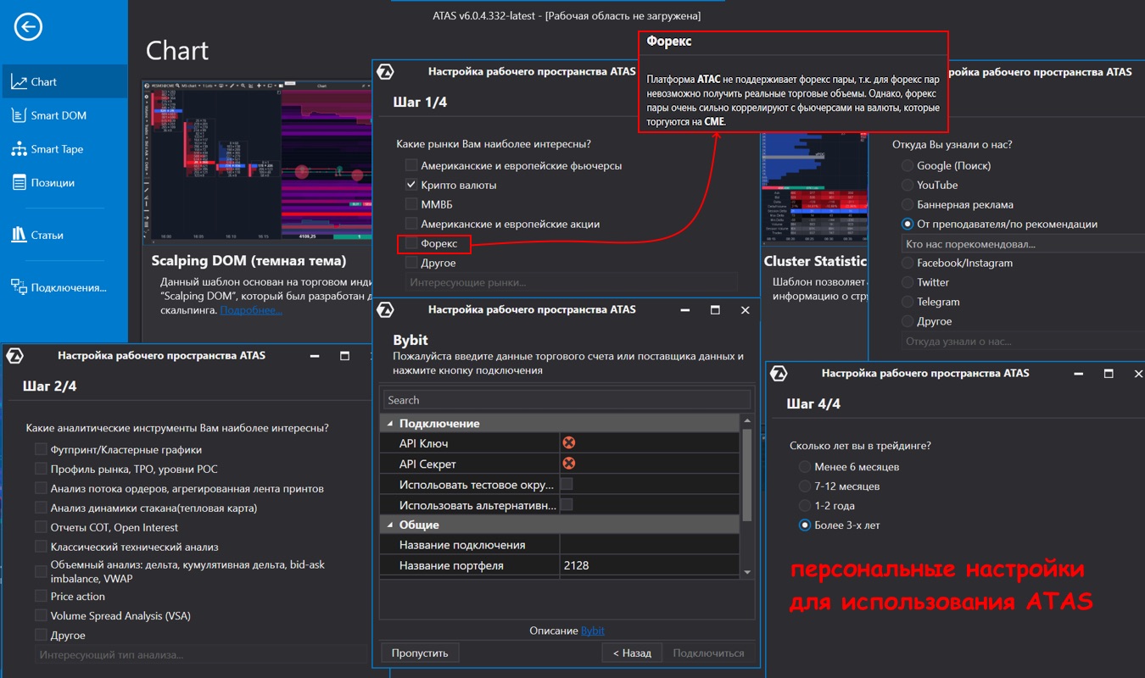Check Профиль рынка, TPO, уровни POC
The height and width of the screenshot is (678, 1145).
click(x=41, y=469)
